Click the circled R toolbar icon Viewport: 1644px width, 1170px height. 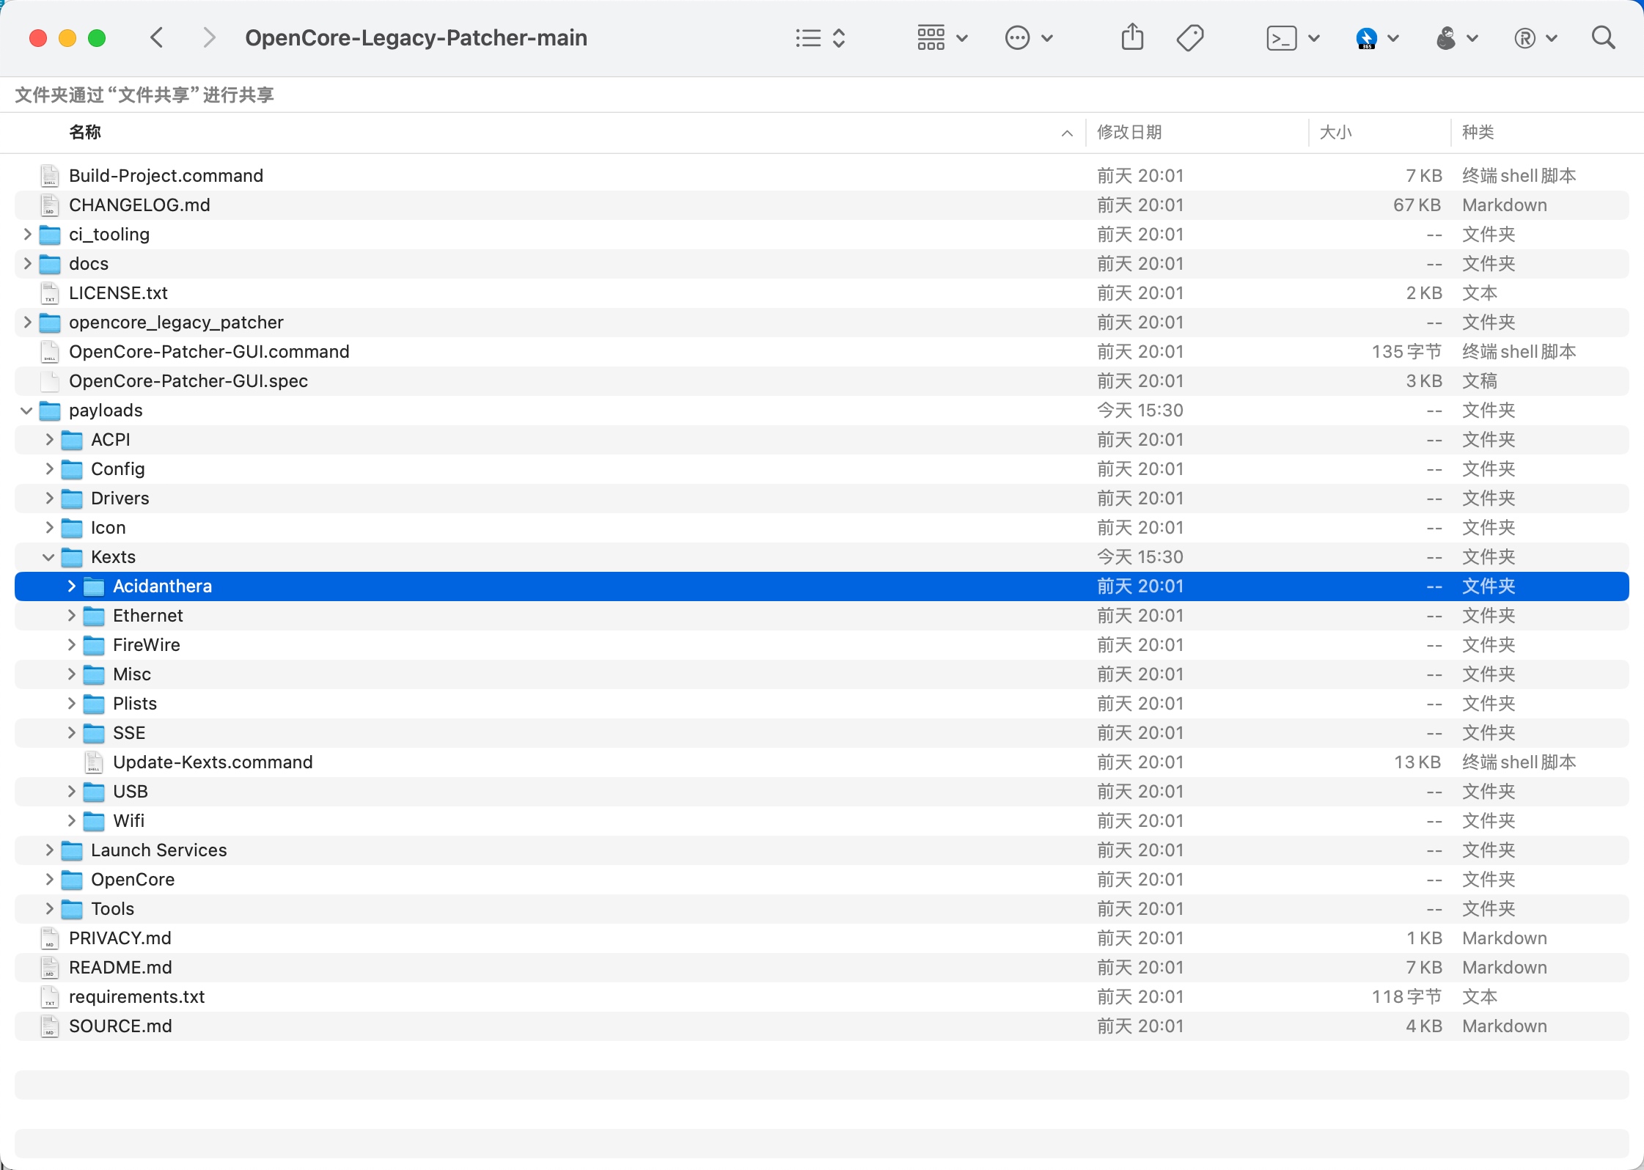point(1524,38)
